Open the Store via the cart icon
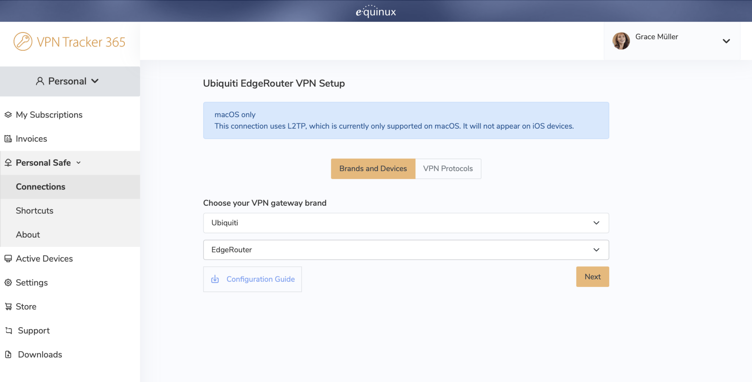 8,306
